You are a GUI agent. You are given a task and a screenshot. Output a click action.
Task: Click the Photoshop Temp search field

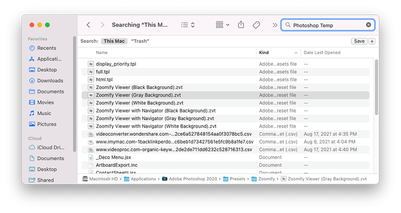(328, 25)
